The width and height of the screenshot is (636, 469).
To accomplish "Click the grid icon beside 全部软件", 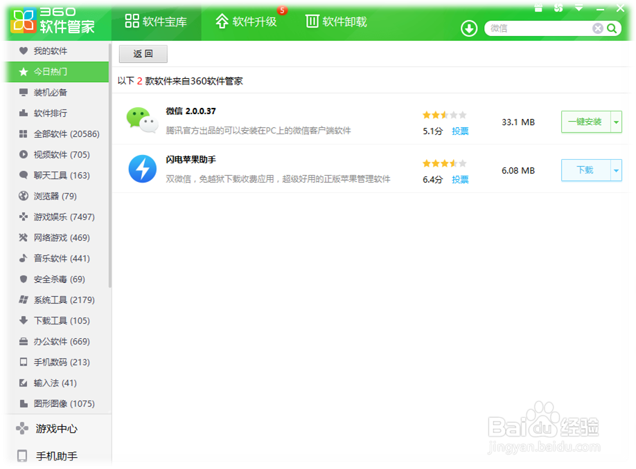I will (24, 134).
